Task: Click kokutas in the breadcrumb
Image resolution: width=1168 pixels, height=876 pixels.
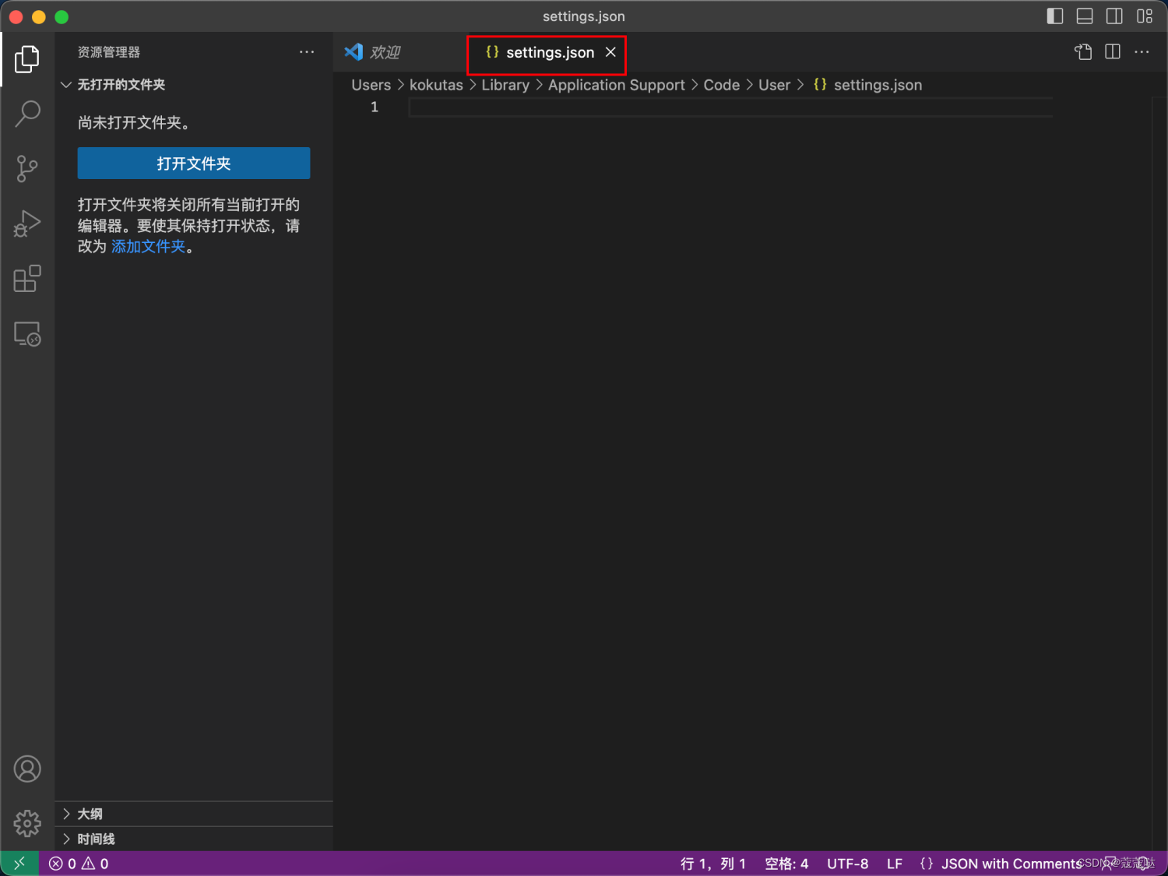Action: click(x=436, y=85)
